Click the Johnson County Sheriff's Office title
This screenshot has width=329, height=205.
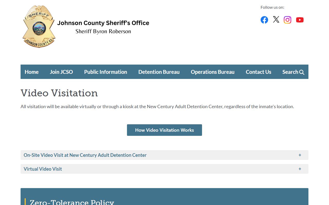coord(103,23)
